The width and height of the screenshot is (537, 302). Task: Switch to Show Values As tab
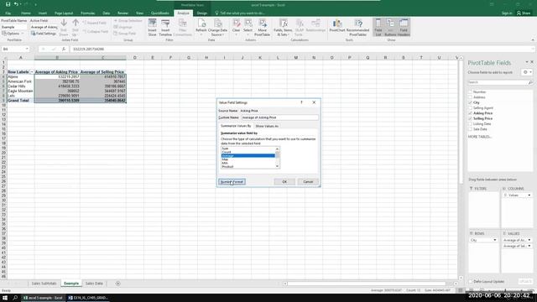(x=267, y=126)
